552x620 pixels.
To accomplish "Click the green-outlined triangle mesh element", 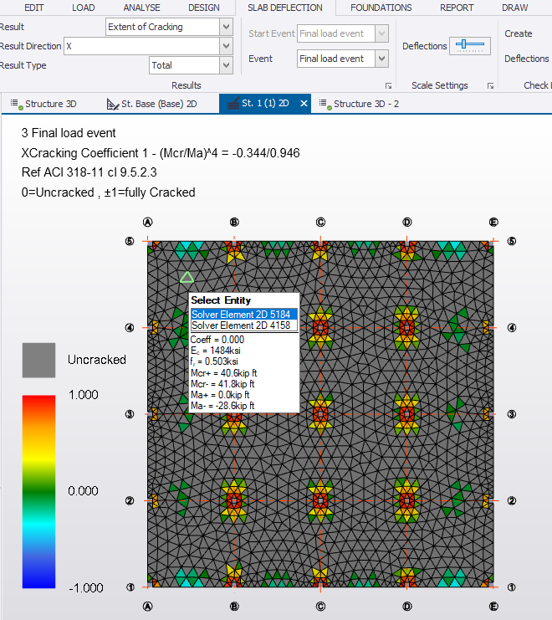I will [x=187, y=278].
